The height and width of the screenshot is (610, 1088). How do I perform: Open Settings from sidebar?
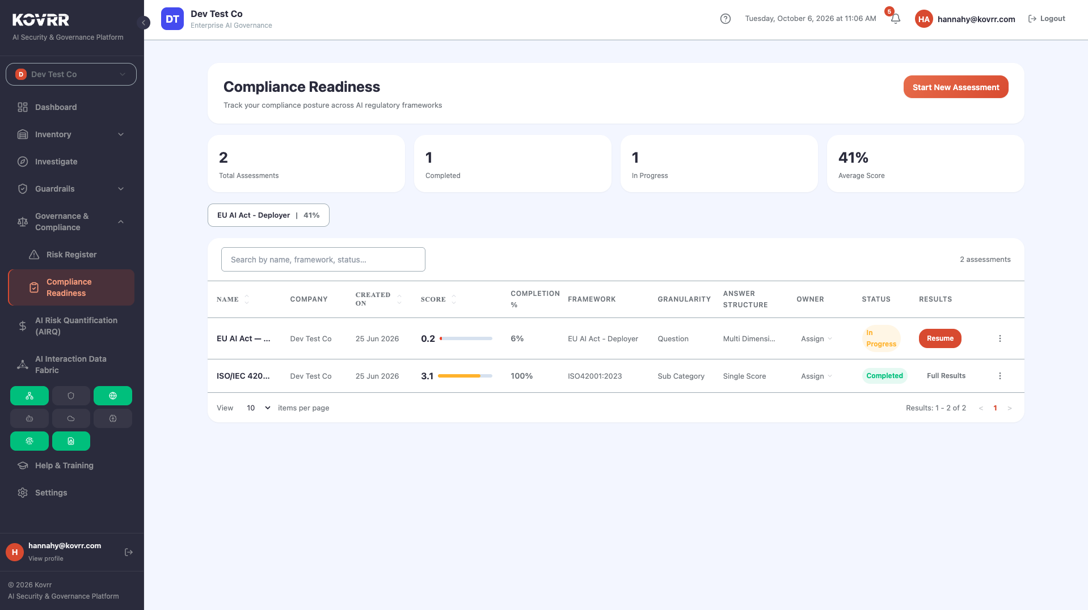pyautogui.click(x=71, y=493)
